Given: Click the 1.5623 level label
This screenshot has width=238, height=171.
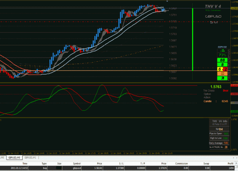Looking at the screenshot, I should [173, 66].
